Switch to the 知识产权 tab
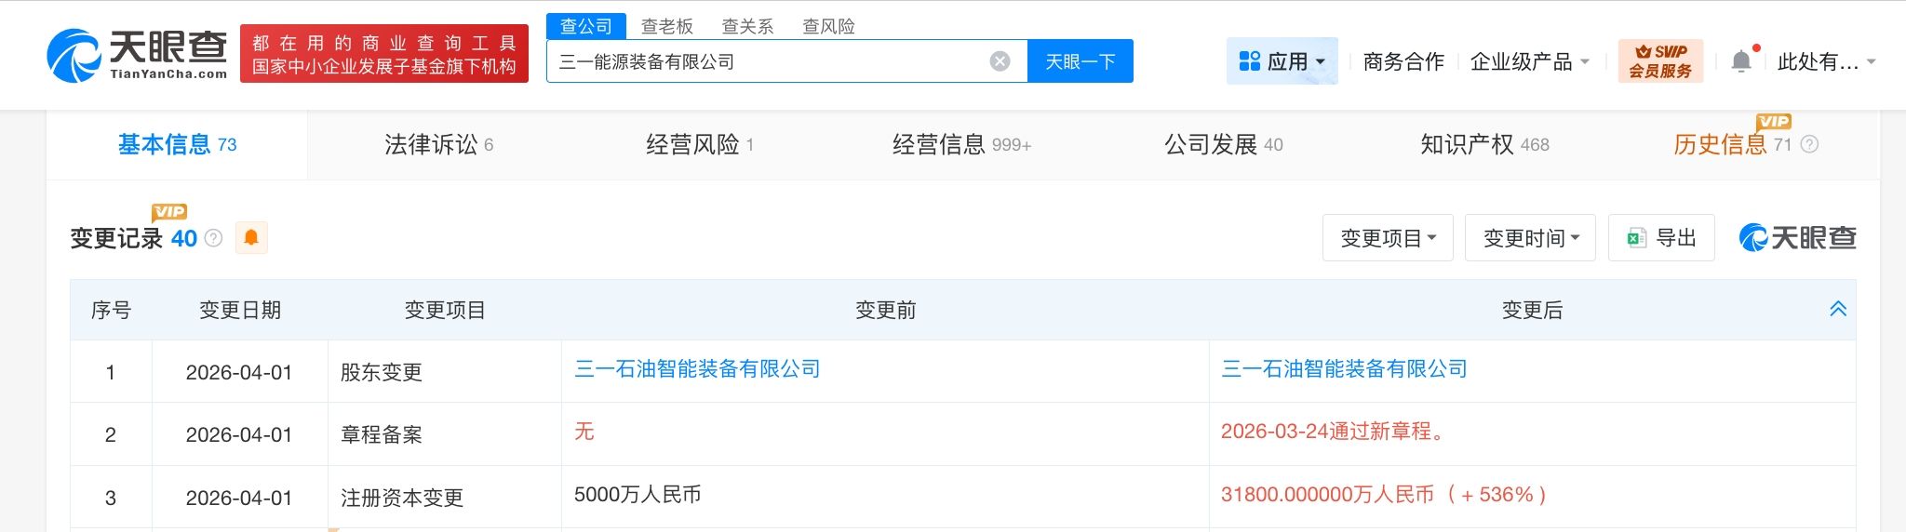Viewport: 1906px width, 532px height. pos(1483,144)
